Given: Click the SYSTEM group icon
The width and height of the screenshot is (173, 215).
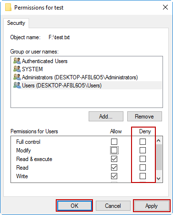Looking at the screenshot, I should click(x=17, y=69).
